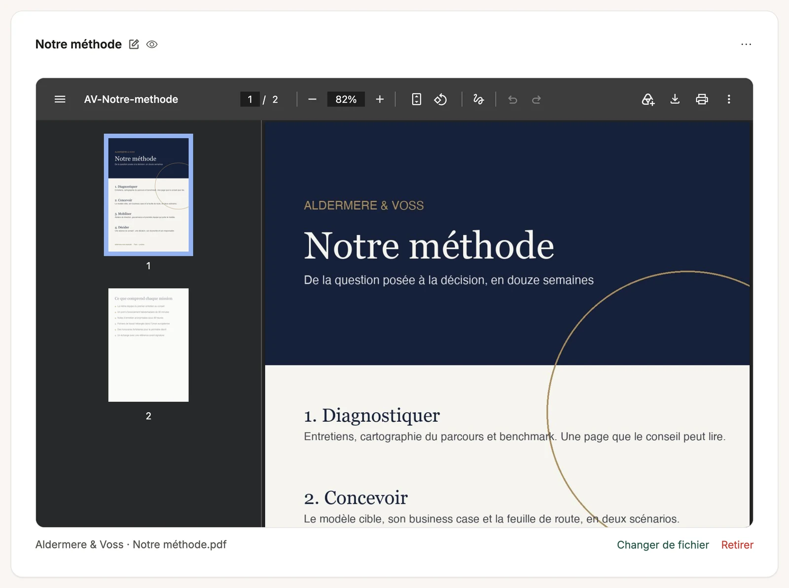Download the PDF file
Screen dimensions: 789x588
coord(675,99)
